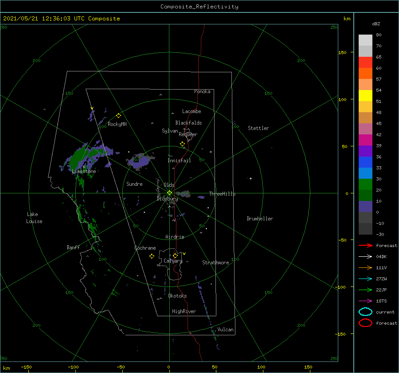
Task: Select the blue 36 dBZ color swatch
Action: 365,162
